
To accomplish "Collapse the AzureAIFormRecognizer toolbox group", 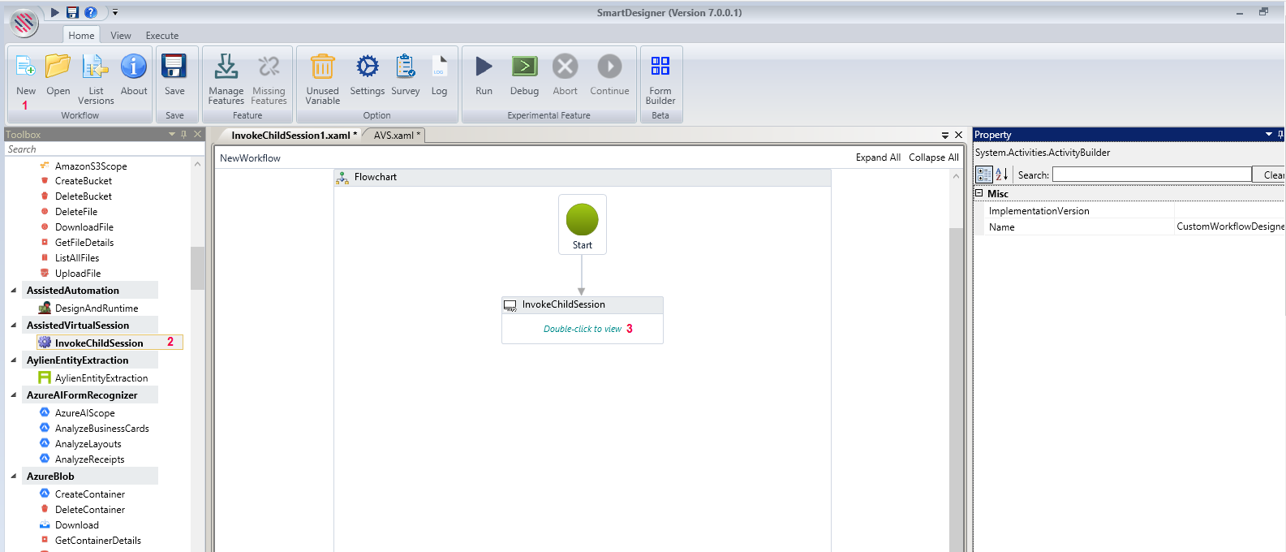I will (x=14, y=395).
